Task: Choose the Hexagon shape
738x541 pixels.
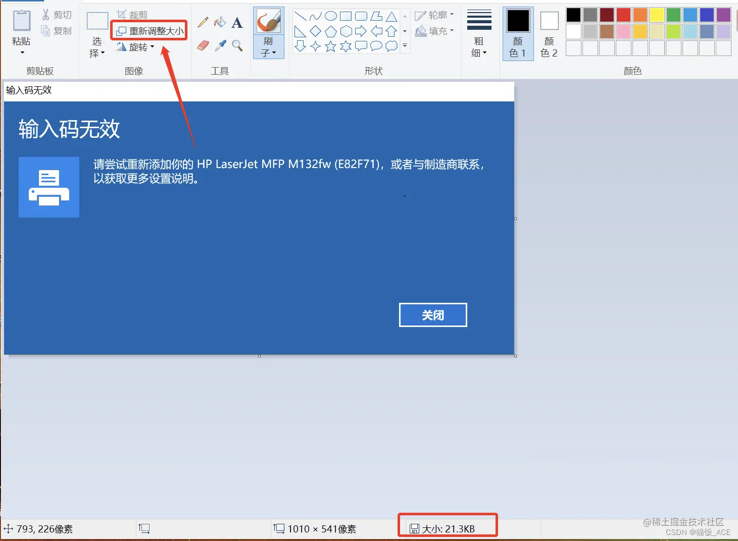Action: 346,31
